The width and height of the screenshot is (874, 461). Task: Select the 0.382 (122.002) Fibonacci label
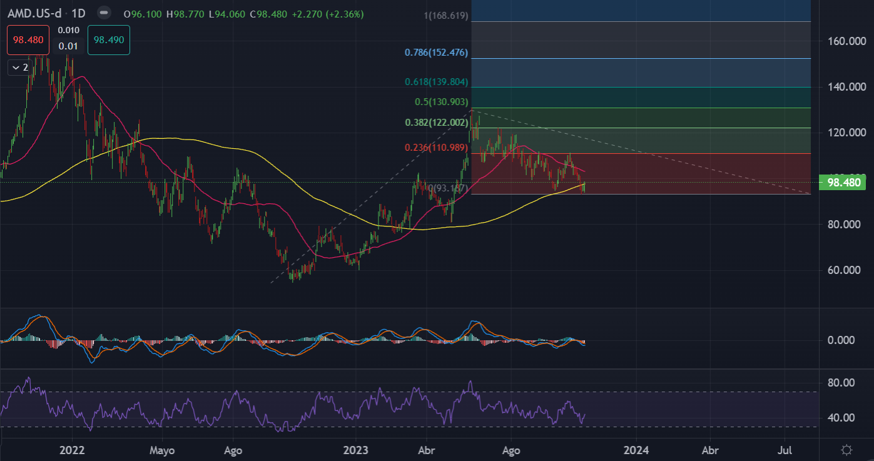437,123
